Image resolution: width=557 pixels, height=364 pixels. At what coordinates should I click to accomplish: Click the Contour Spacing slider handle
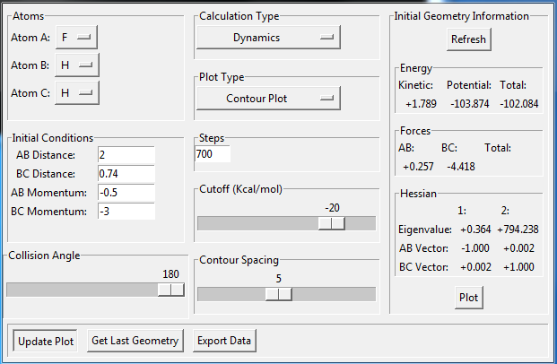click(x=279, y=294)
